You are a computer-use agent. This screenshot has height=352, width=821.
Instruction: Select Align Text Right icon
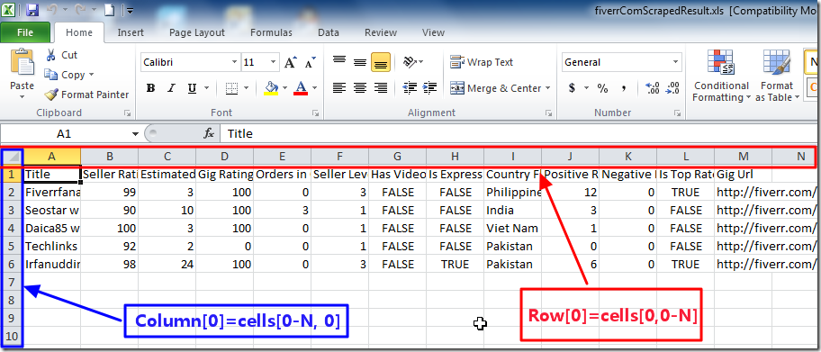pyautogui.click(x=381, y=87)
